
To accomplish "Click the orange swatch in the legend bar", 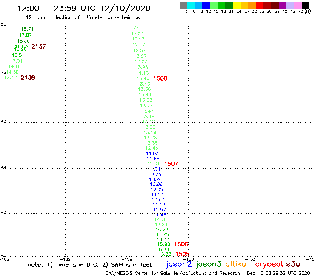I will (252, 5).
